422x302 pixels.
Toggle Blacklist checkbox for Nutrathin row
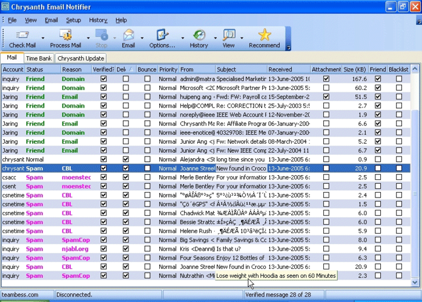[399, 275]
